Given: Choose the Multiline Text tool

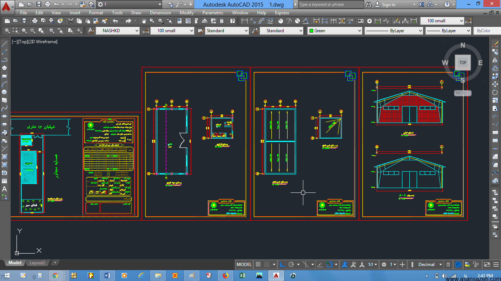Looking at the screenshot, I should [4, 189].
